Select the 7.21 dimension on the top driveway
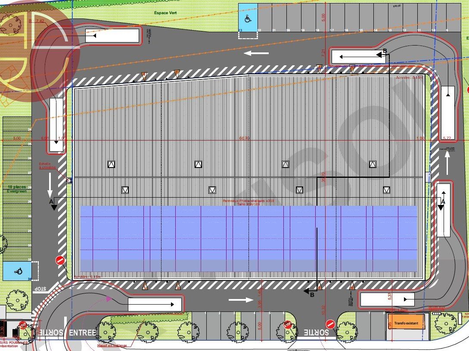Screen dimensions: 469x351 coord(323,53)
